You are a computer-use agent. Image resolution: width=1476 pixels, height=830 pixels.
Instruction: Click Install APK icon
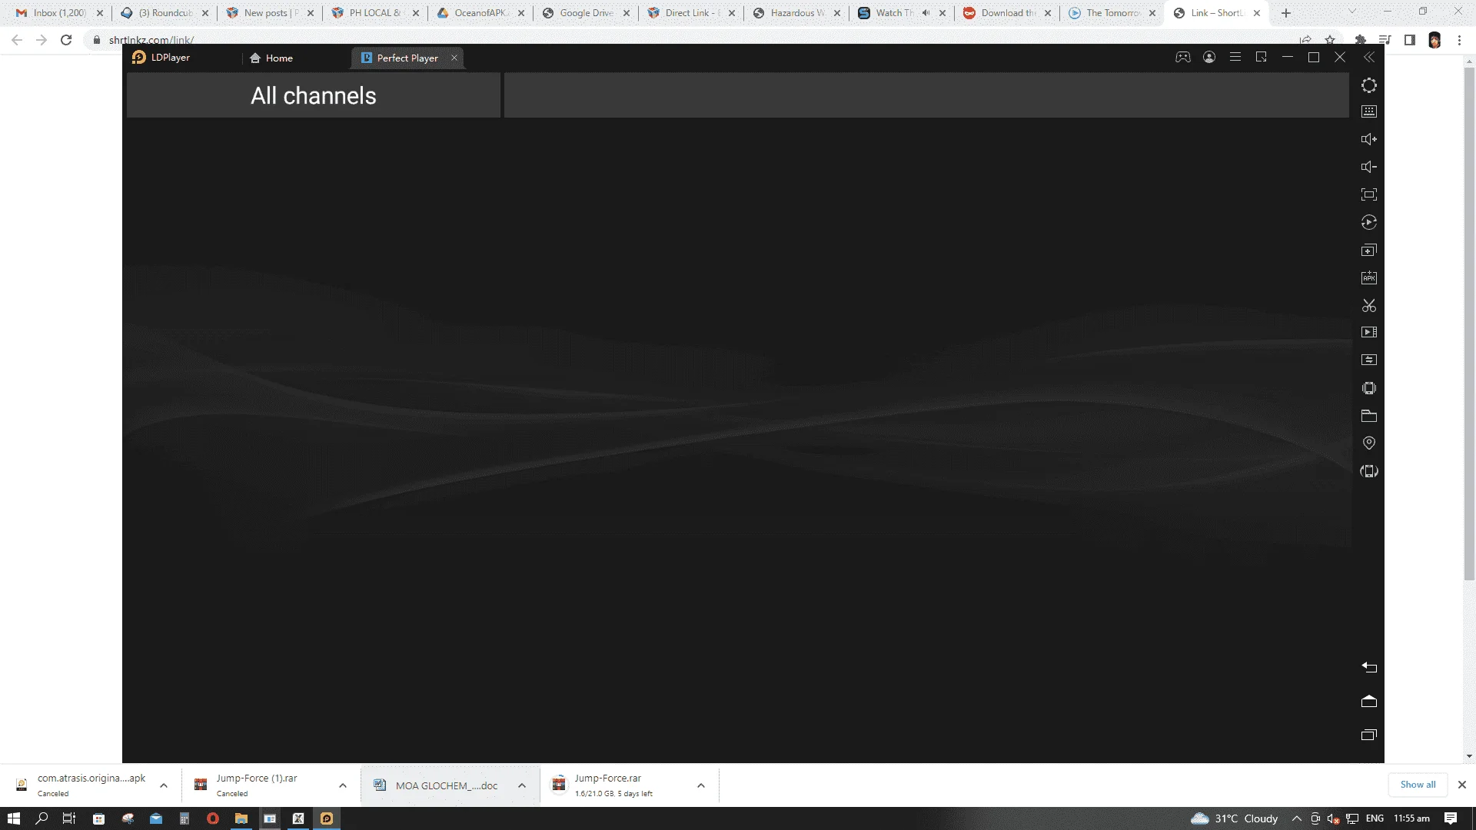point(1369,277)
